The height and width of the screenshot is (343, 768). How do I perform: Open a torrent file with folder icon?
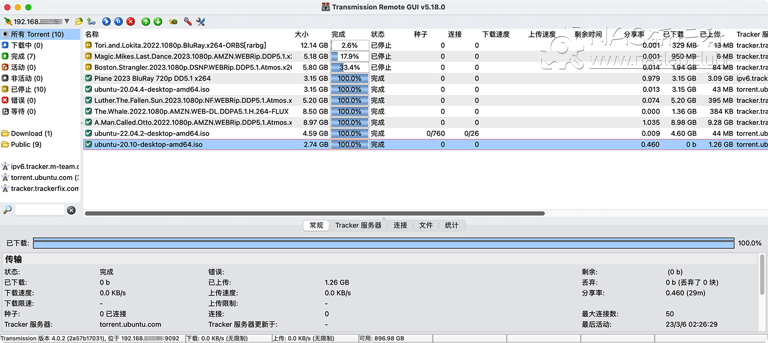[x=79, y=22]
